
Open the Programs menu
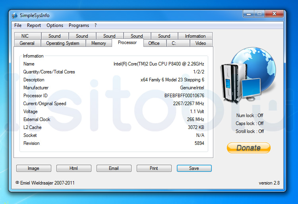[79, 25]
